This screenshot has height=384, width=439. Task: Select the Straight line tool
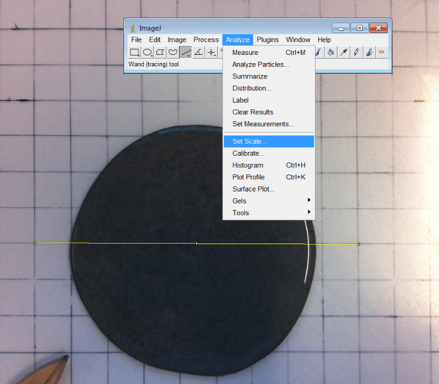tap(186, 52)
